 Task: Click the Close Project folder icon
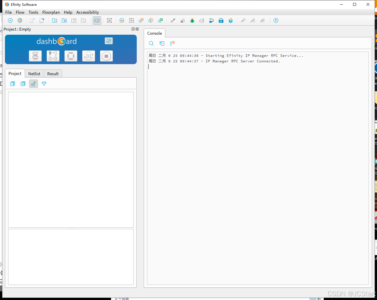pyautogui.click(x=83, y=20)
